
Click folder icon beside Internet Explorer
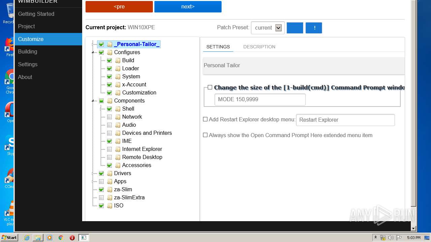118,149
